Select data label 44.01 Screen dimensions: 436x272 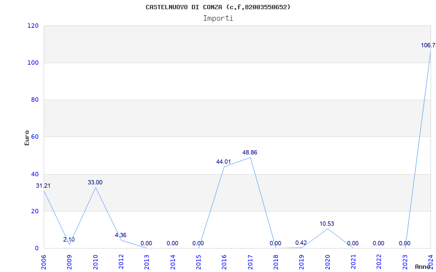click(x=223, y=162)
